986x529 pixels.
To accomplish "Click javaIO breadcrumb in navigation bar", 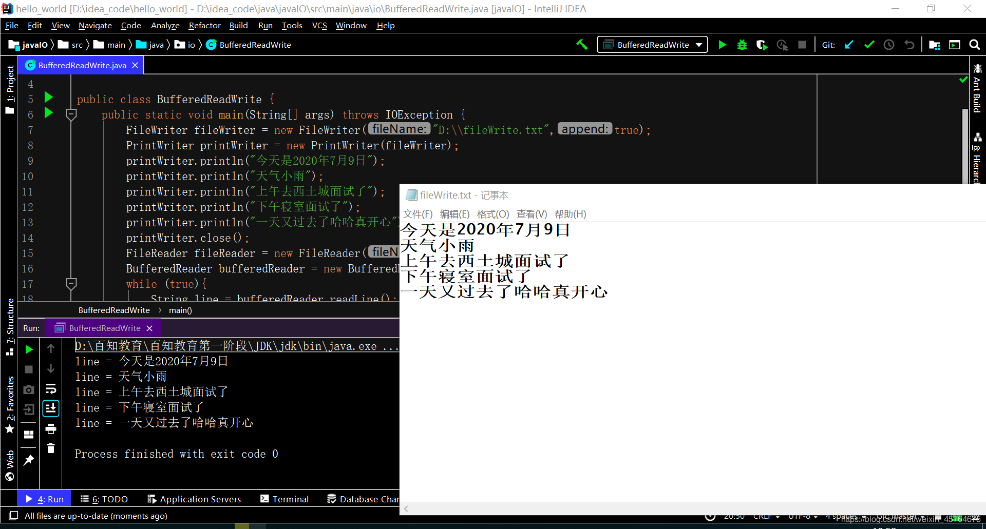I will pyautogui.click(x=29, y=45).
